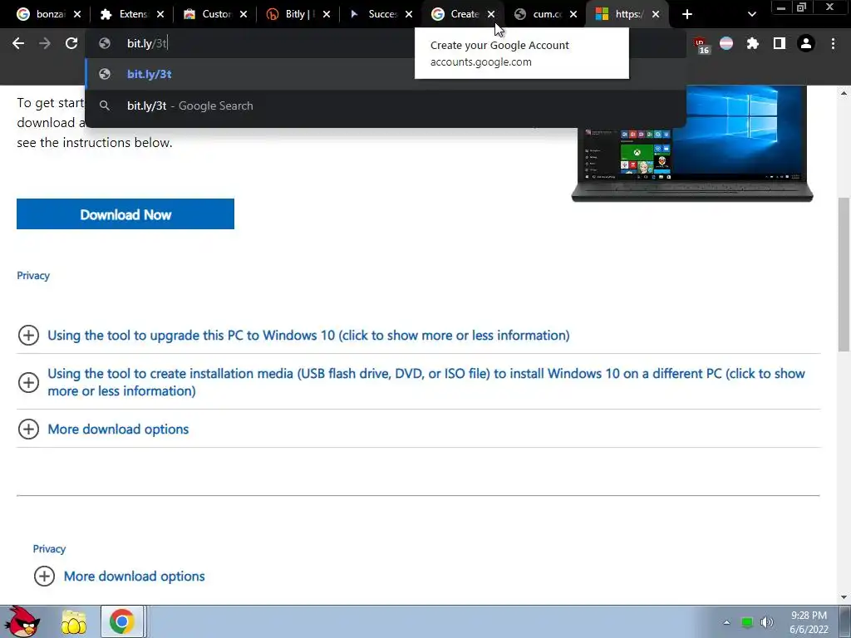Close the Bitly tab
This screenshot has width=851, height=638.
click(x=326, y=14)
